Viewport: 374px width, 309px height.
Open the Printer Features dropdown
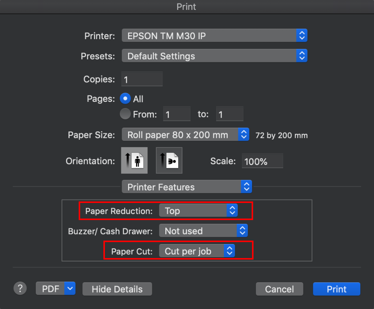point(187,187)
